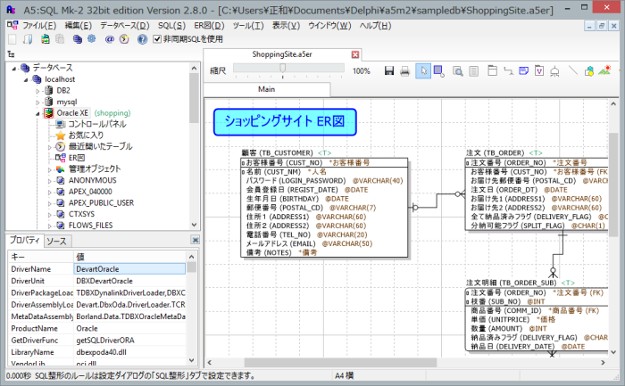Expand the 管理オブジェクト node

[49, 169]
